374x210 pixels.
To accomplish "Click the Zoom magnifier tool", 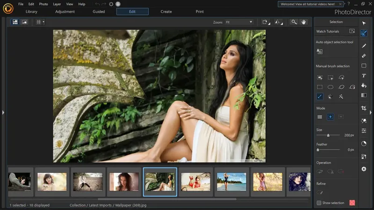I will tap(294, 22).
